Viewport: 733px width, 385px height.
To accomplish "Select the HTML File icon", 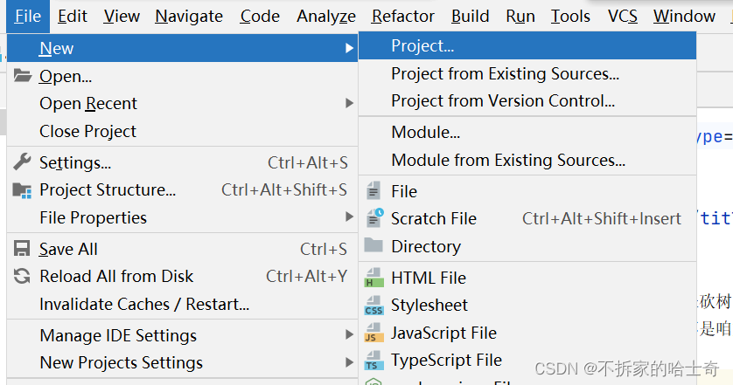I will coord(374,278).
